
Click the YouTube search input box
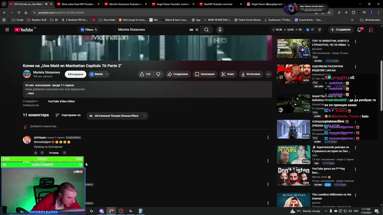(153, 30)
